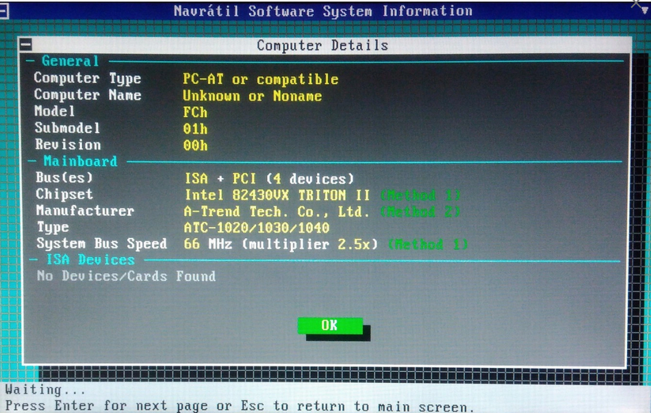Image resolution: width=651 pixels, height=413 pixels.
Task: Click the Submodel label
Action: [67, 128]
